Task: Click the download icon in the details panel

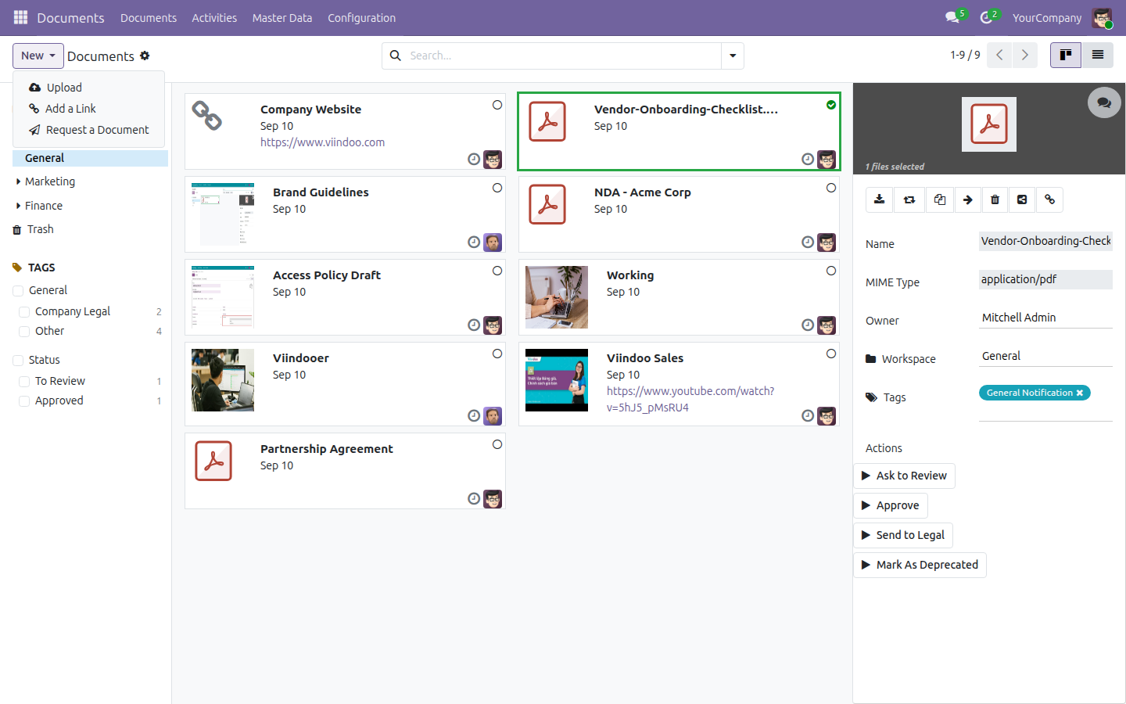Action: pos(880,199)
